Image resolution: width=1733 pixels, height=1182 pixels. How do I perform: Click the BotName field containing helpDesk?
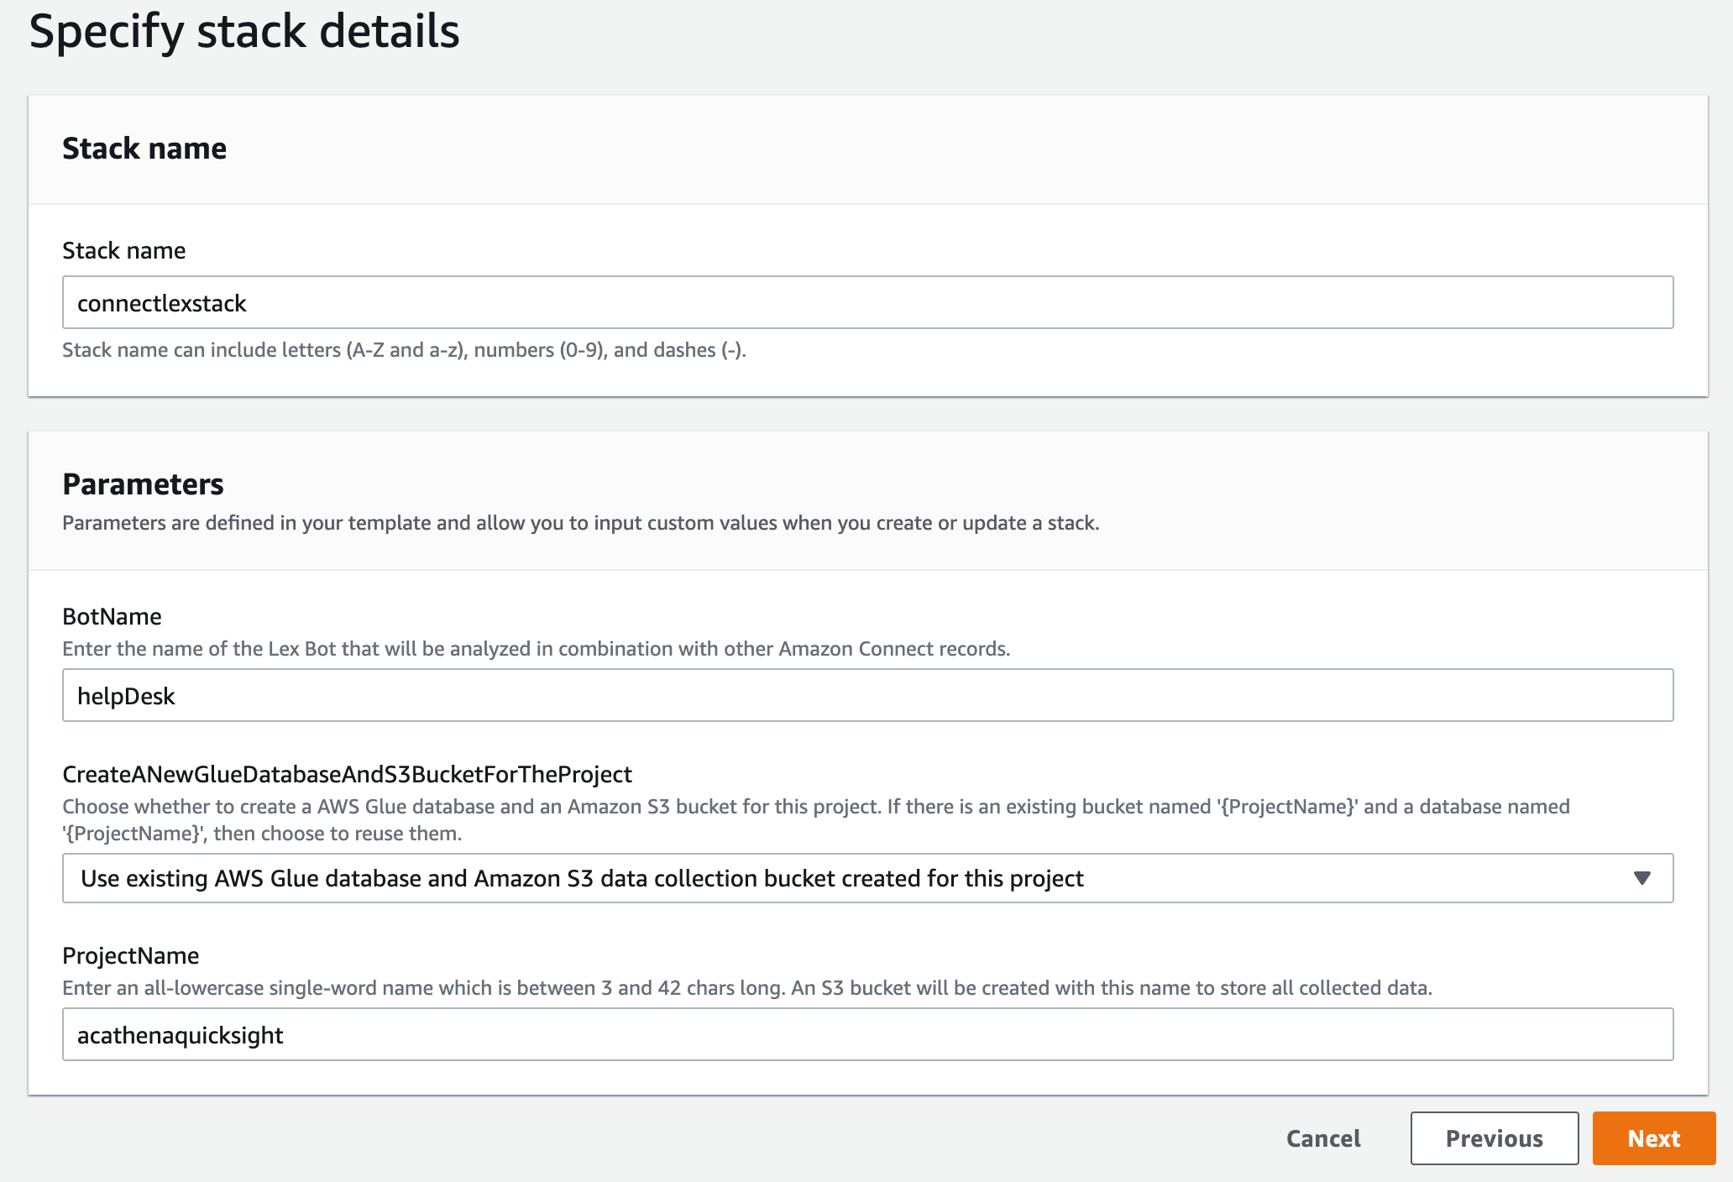[866, 695]
